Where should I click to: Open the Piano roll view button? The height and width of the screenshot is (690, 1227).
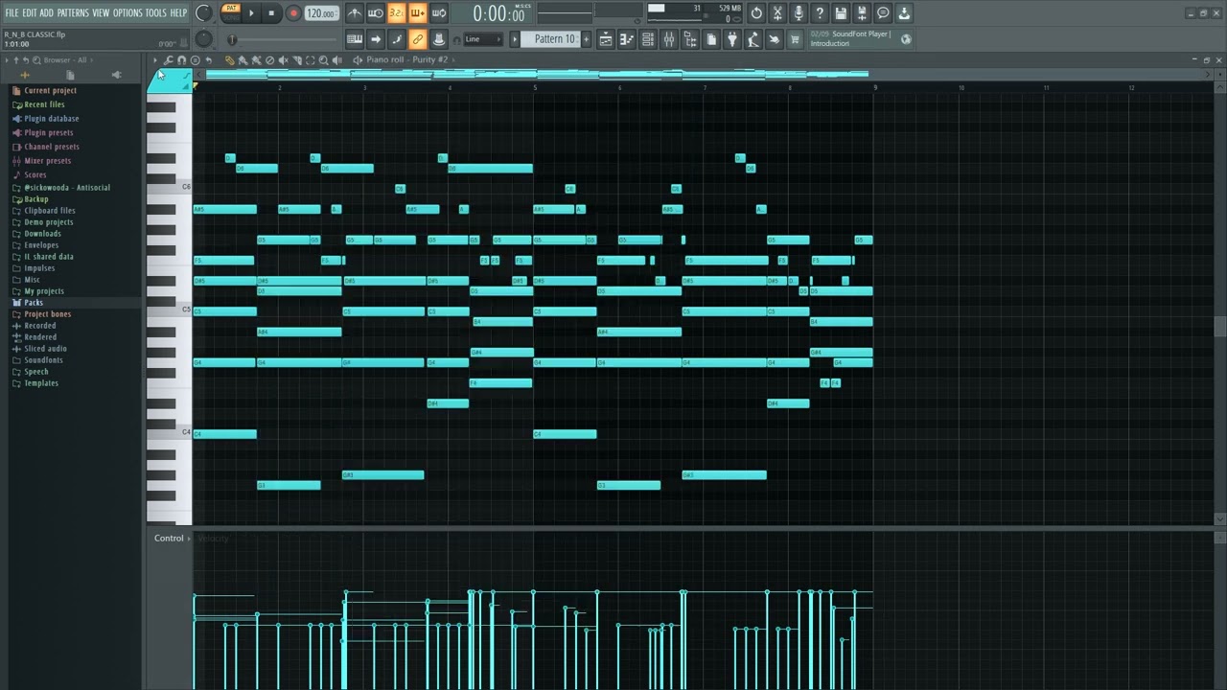[627, 39]
